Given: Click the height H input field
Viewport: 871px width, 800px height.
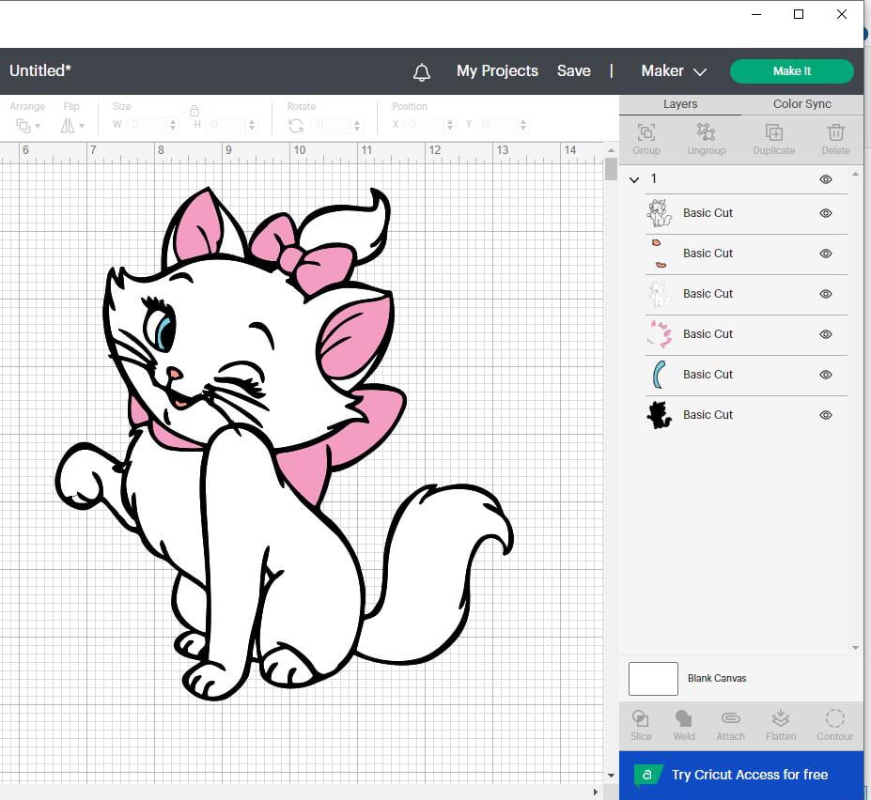Looking at the screenshot, I should click(x=226, y=125).
